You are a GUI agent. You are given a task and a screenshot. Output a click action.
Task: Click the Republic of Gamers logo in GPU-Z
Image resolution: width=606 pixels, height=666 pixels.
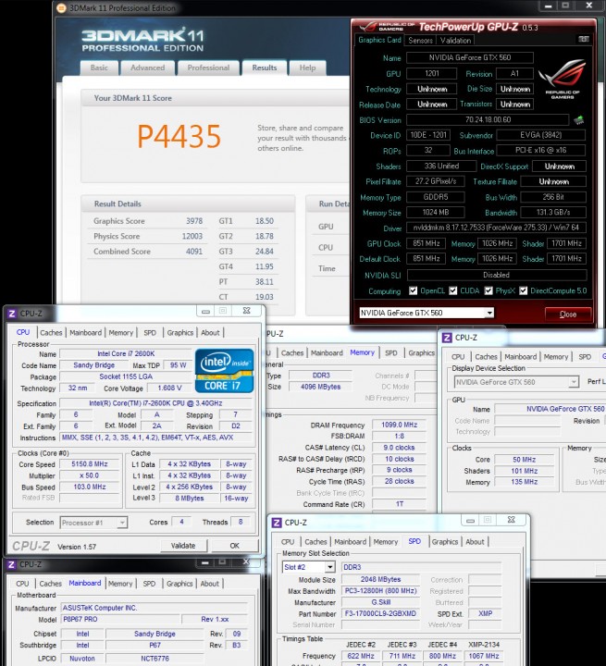[x=563, y=80]
